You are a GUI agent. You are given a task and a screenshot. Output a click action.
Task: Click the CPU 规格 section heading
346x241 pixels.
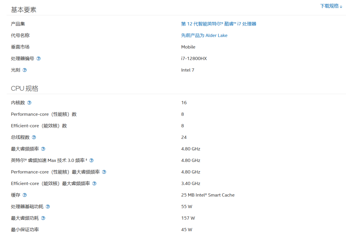point(24,88)
